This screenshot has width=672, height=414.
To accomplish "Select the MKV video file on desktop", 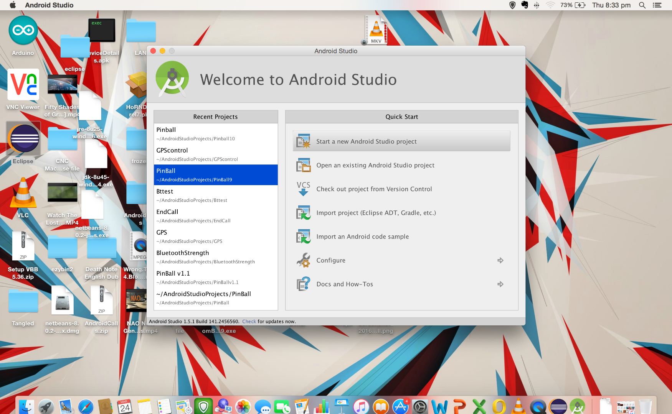I will [376, 30].
